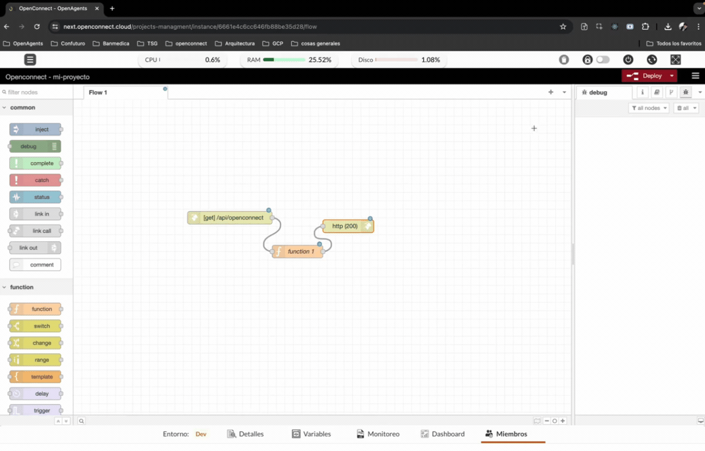
Task: Open the Detalles bottom tab
Action: tap(246, 434)
